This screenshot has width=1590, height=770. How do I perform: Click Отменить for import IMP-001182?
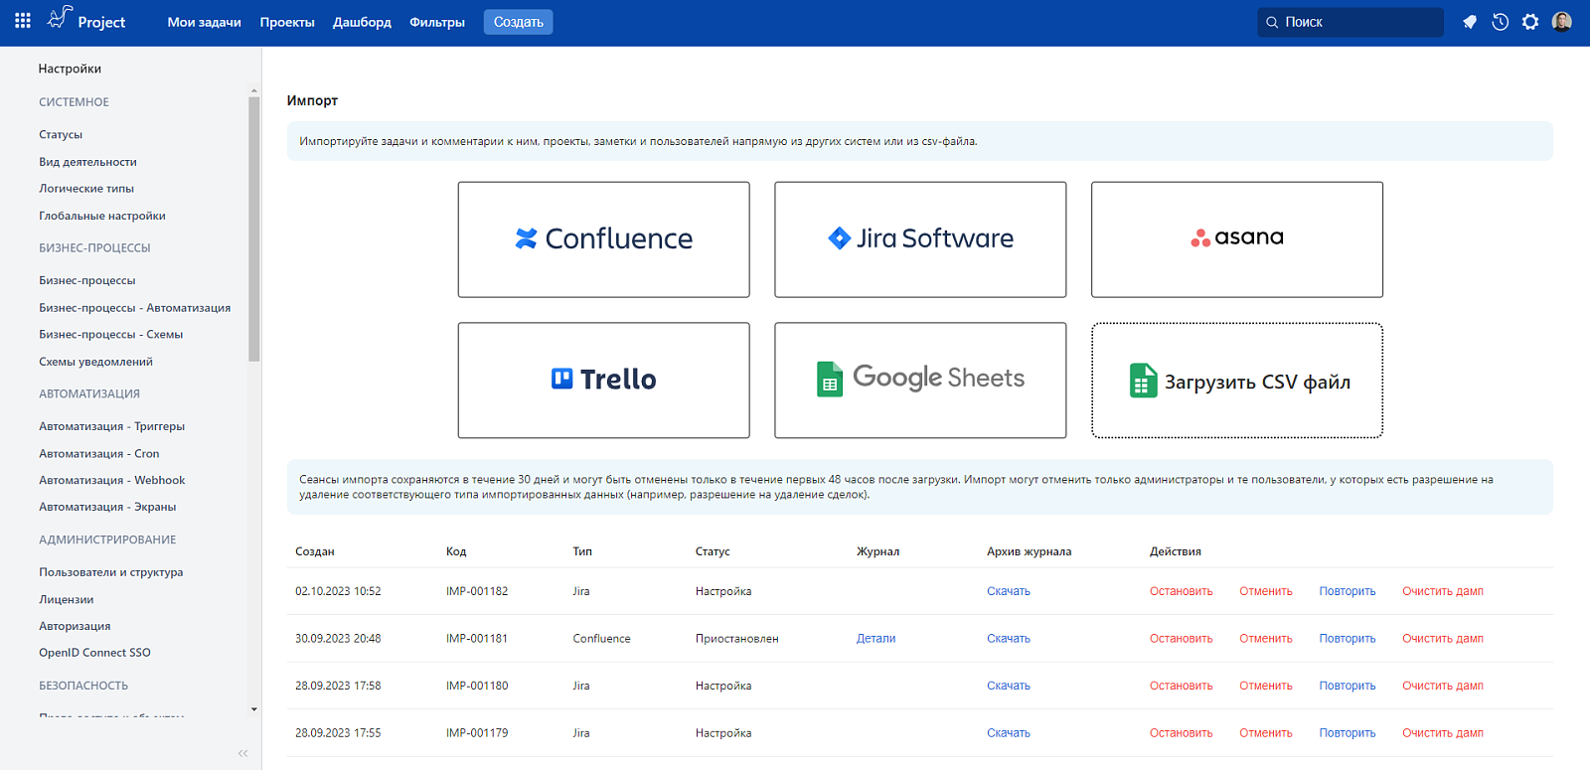(1266, 591)
